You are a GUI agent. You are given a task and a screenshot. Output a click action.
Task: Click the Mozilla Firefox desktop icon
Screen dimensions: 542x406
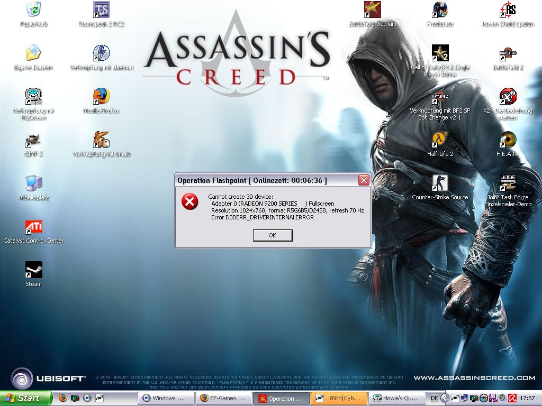click(x=101, y=100)
